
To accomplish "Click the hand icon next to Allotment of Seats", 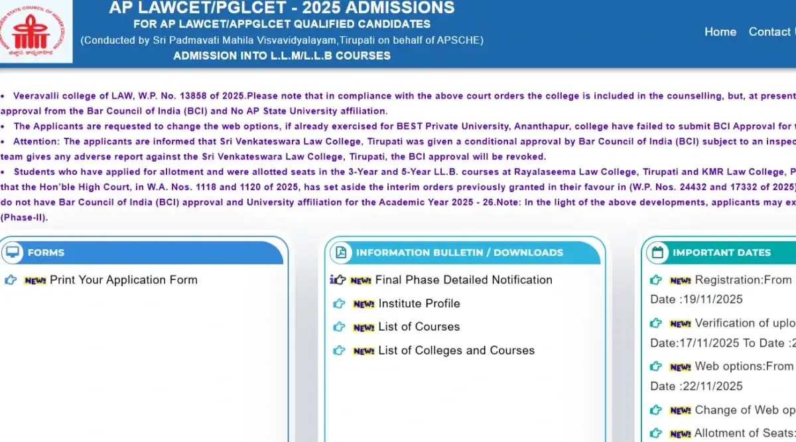I will pyautogui.click(x=656, y=433).
